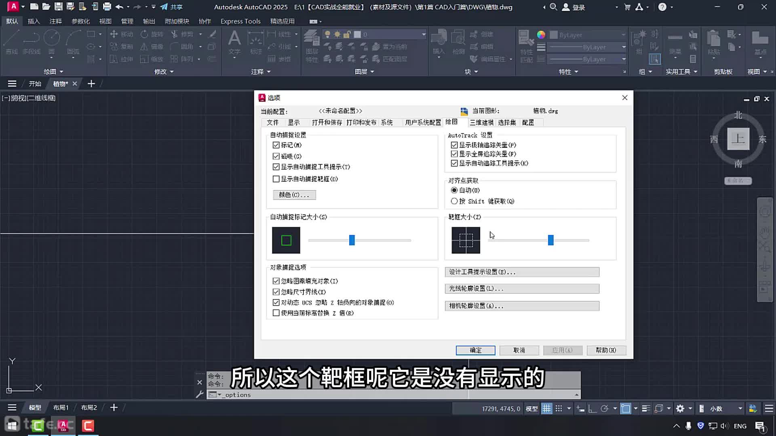Enable 显示自动捕捉靶框(D) checkbox
Image resolution: width=776 pixels, height=436 pixels.
(x=276, y=179)
